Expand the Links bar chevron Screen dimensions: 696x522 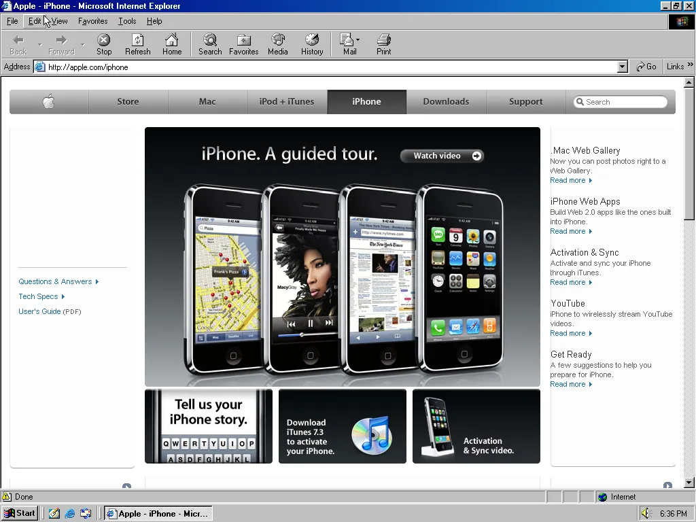point(691,67)
